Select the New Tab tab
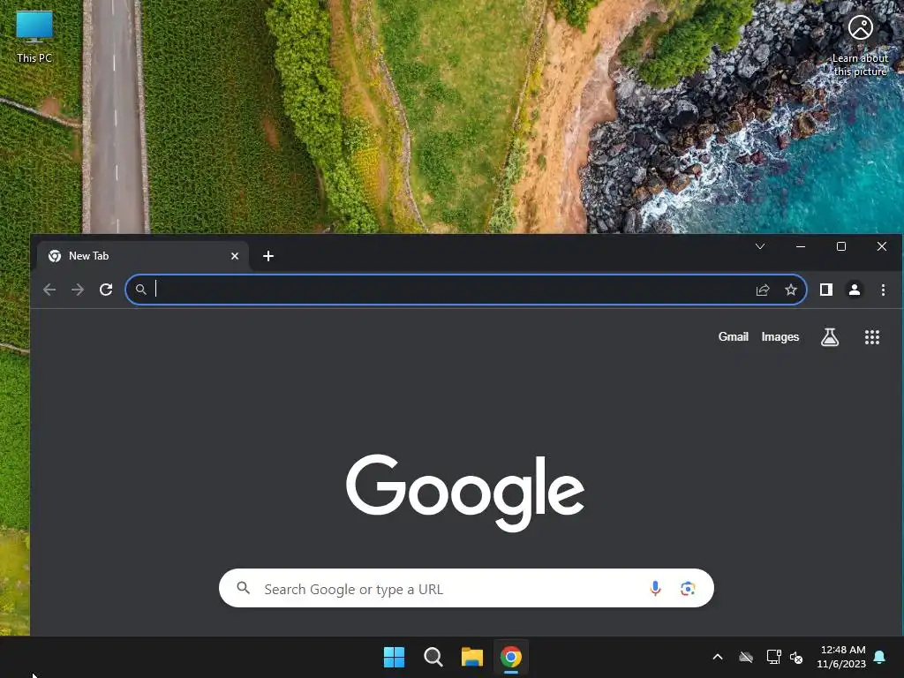 coord(143,256)
